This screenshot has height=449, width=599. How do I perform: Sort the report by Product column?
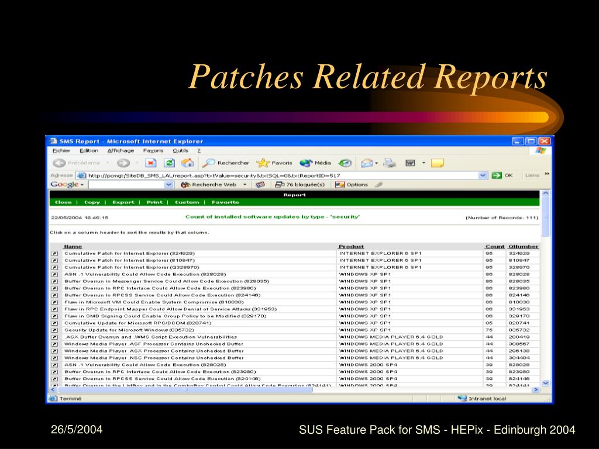point(351,247)
